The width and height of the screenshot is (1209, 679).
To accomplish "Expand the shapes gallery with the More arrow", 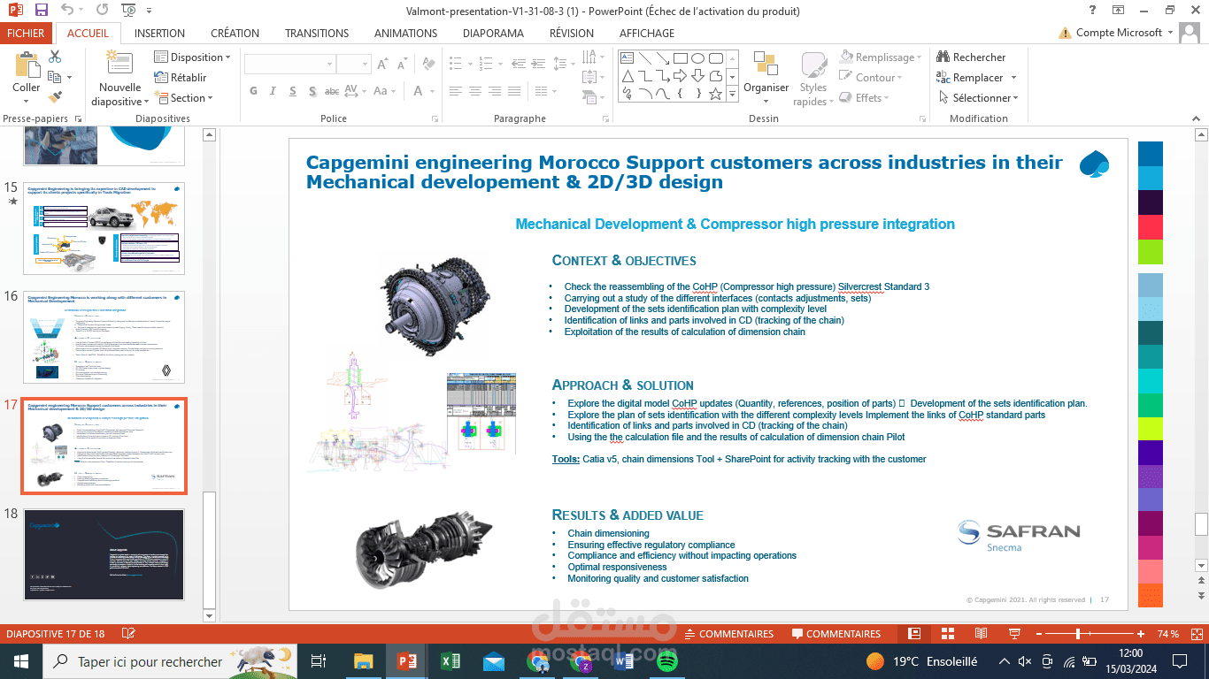I will 733,94.
